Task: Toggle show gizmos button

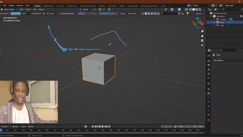Action: coord(172,10)
